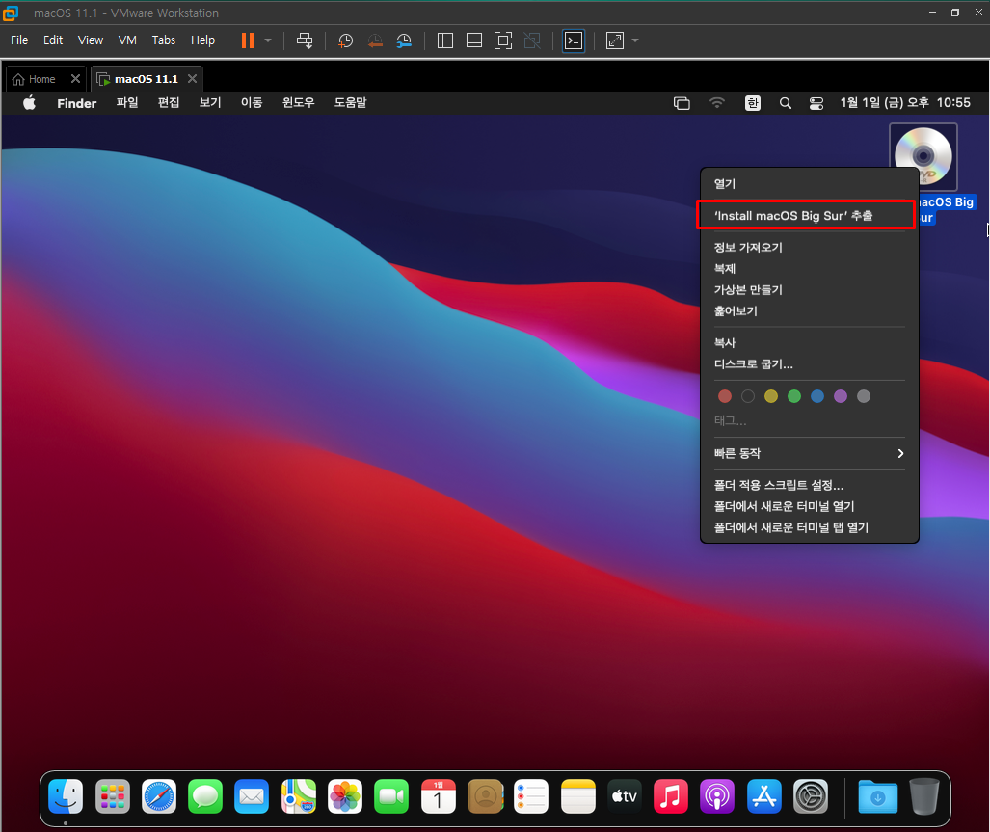990x832 pixels.
Task: Apply the purple tag color
Action: pyautogui.click(x=841, y=396)
